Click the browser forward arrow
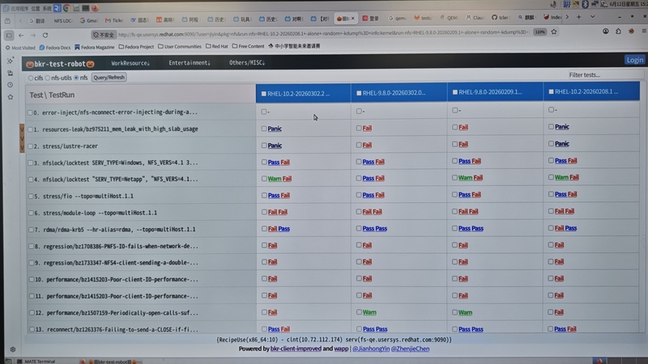The height and width of the screenshot is (364, 648). tap(33, 36)
